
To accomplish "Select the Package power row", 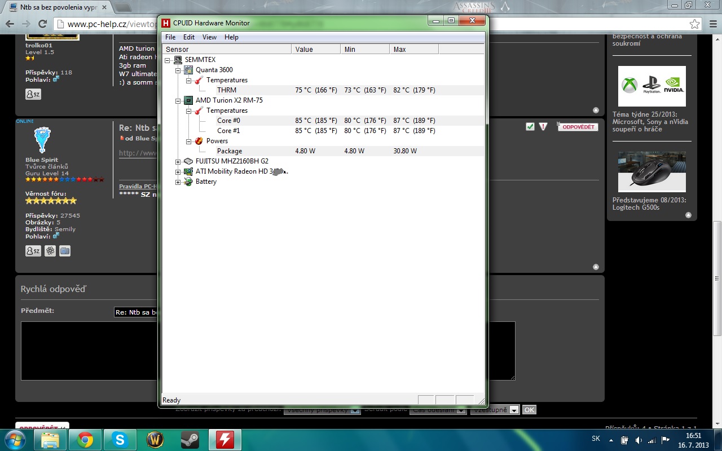I will pyautogui.click(x=323, y=151).
